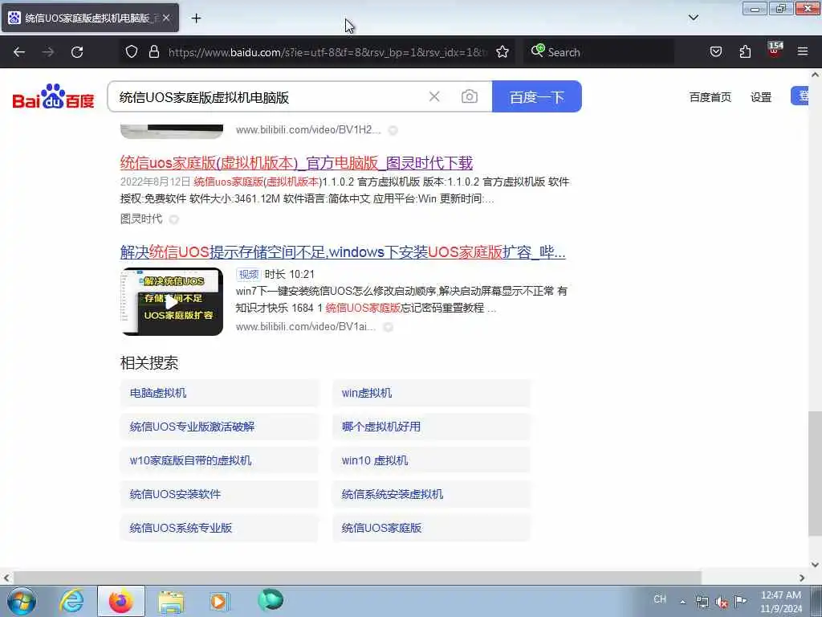
Task: Launch Internet Explorer from the taskbar
Action: pos(71,601)
